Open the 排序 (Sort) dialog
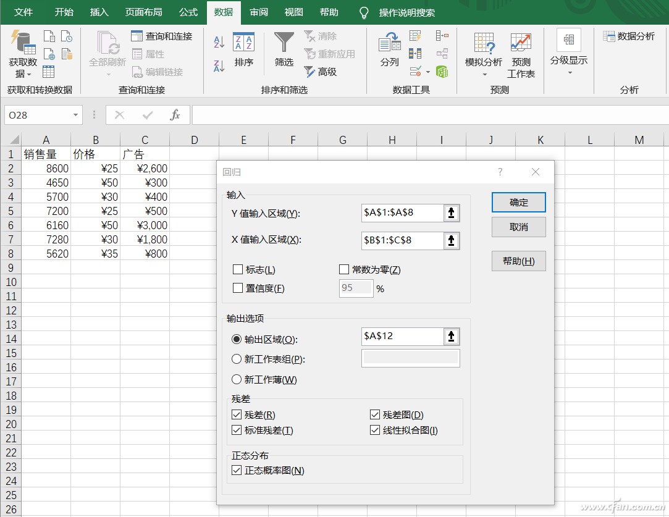The image size is (669, 517). click(x=243, y=50)
